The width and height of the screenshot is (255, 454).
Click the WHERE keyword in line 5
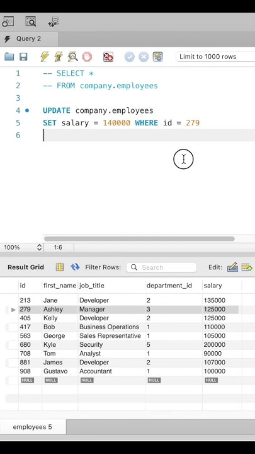pyautogui.click(x=146, y=123)
